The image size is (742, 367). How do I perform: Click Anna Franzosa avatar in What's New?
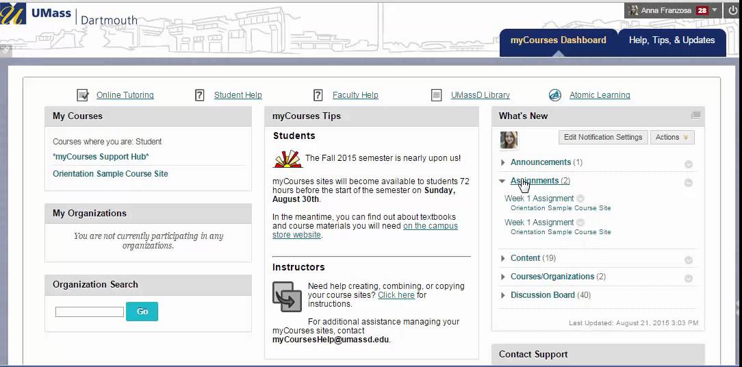509,140
